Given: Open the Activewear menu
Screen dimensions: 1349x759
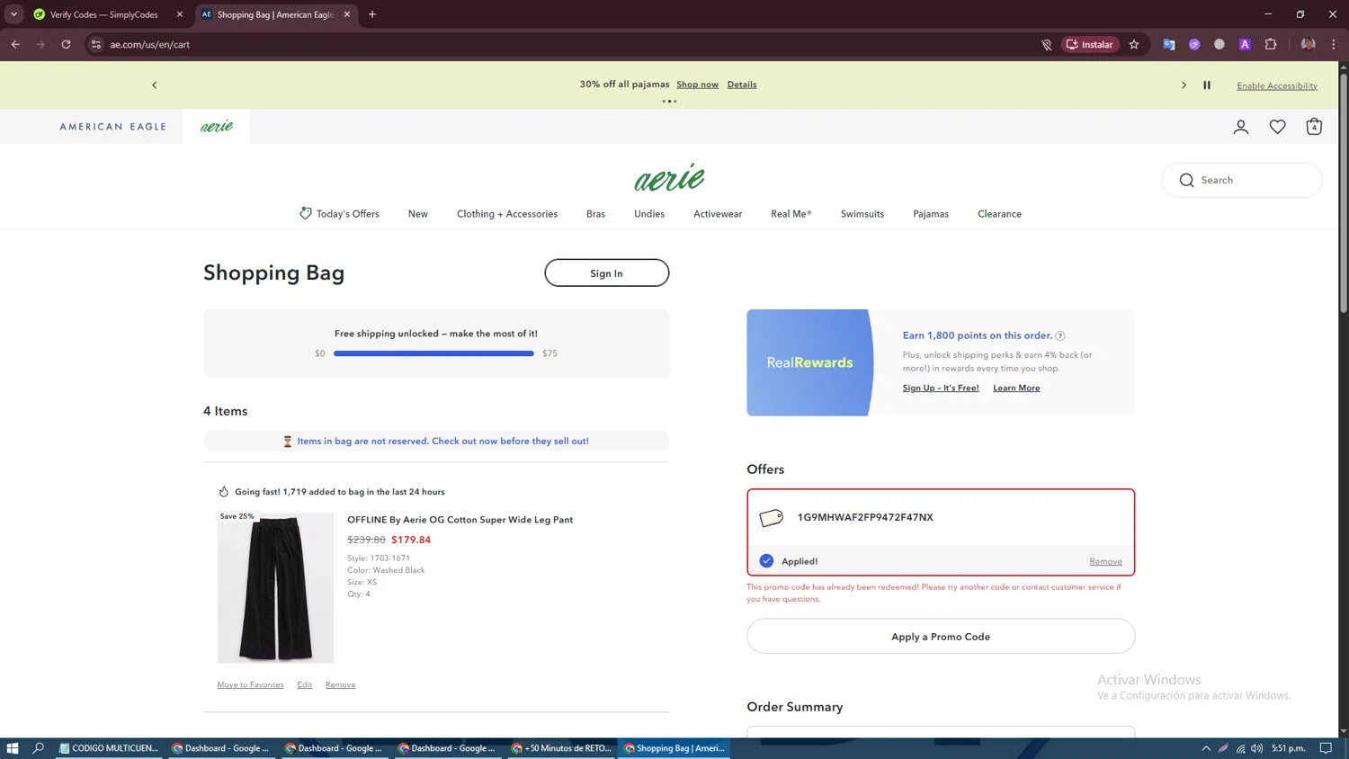Looking at the screenshot, I should click(718, 214).
